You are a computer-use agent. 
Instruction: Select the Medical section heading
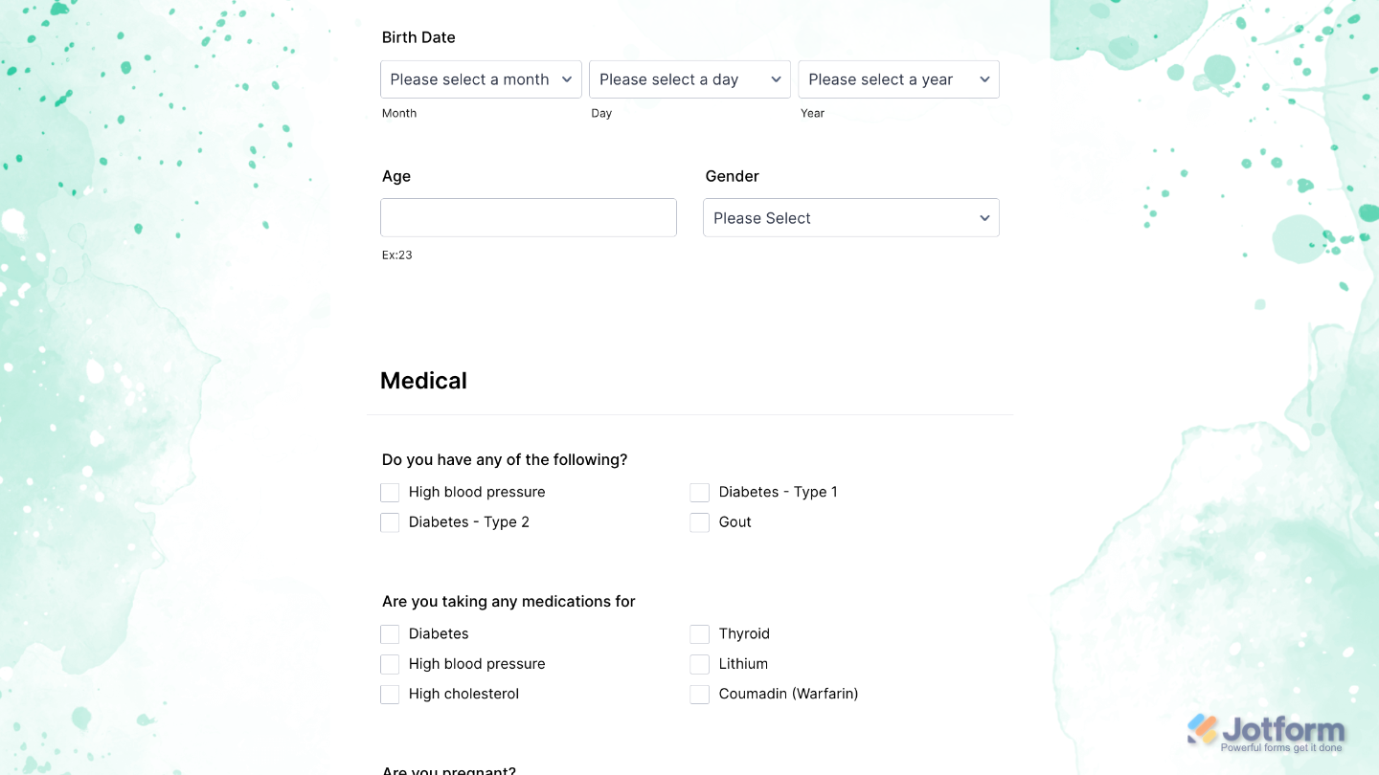coord(423,380)
